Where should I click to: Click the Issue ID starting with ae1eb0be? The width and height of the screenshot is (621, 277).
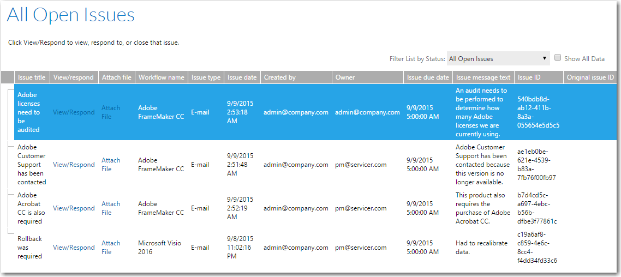tap(536, 165)
